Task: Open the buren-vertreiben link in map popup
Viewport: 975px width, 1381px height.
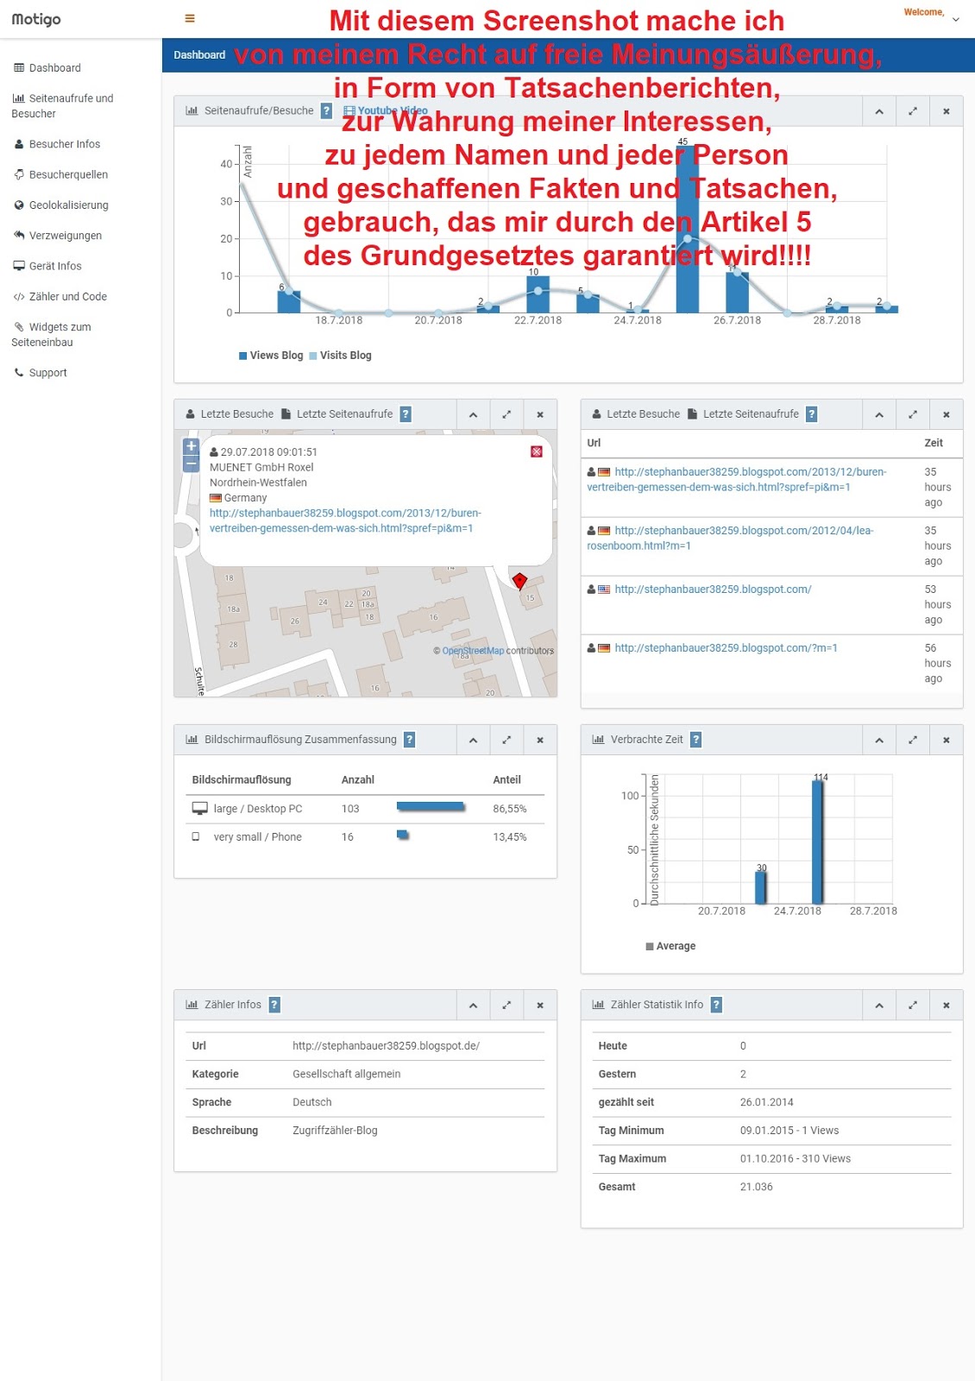Action: pyautogui.click(x=345, y=520)
